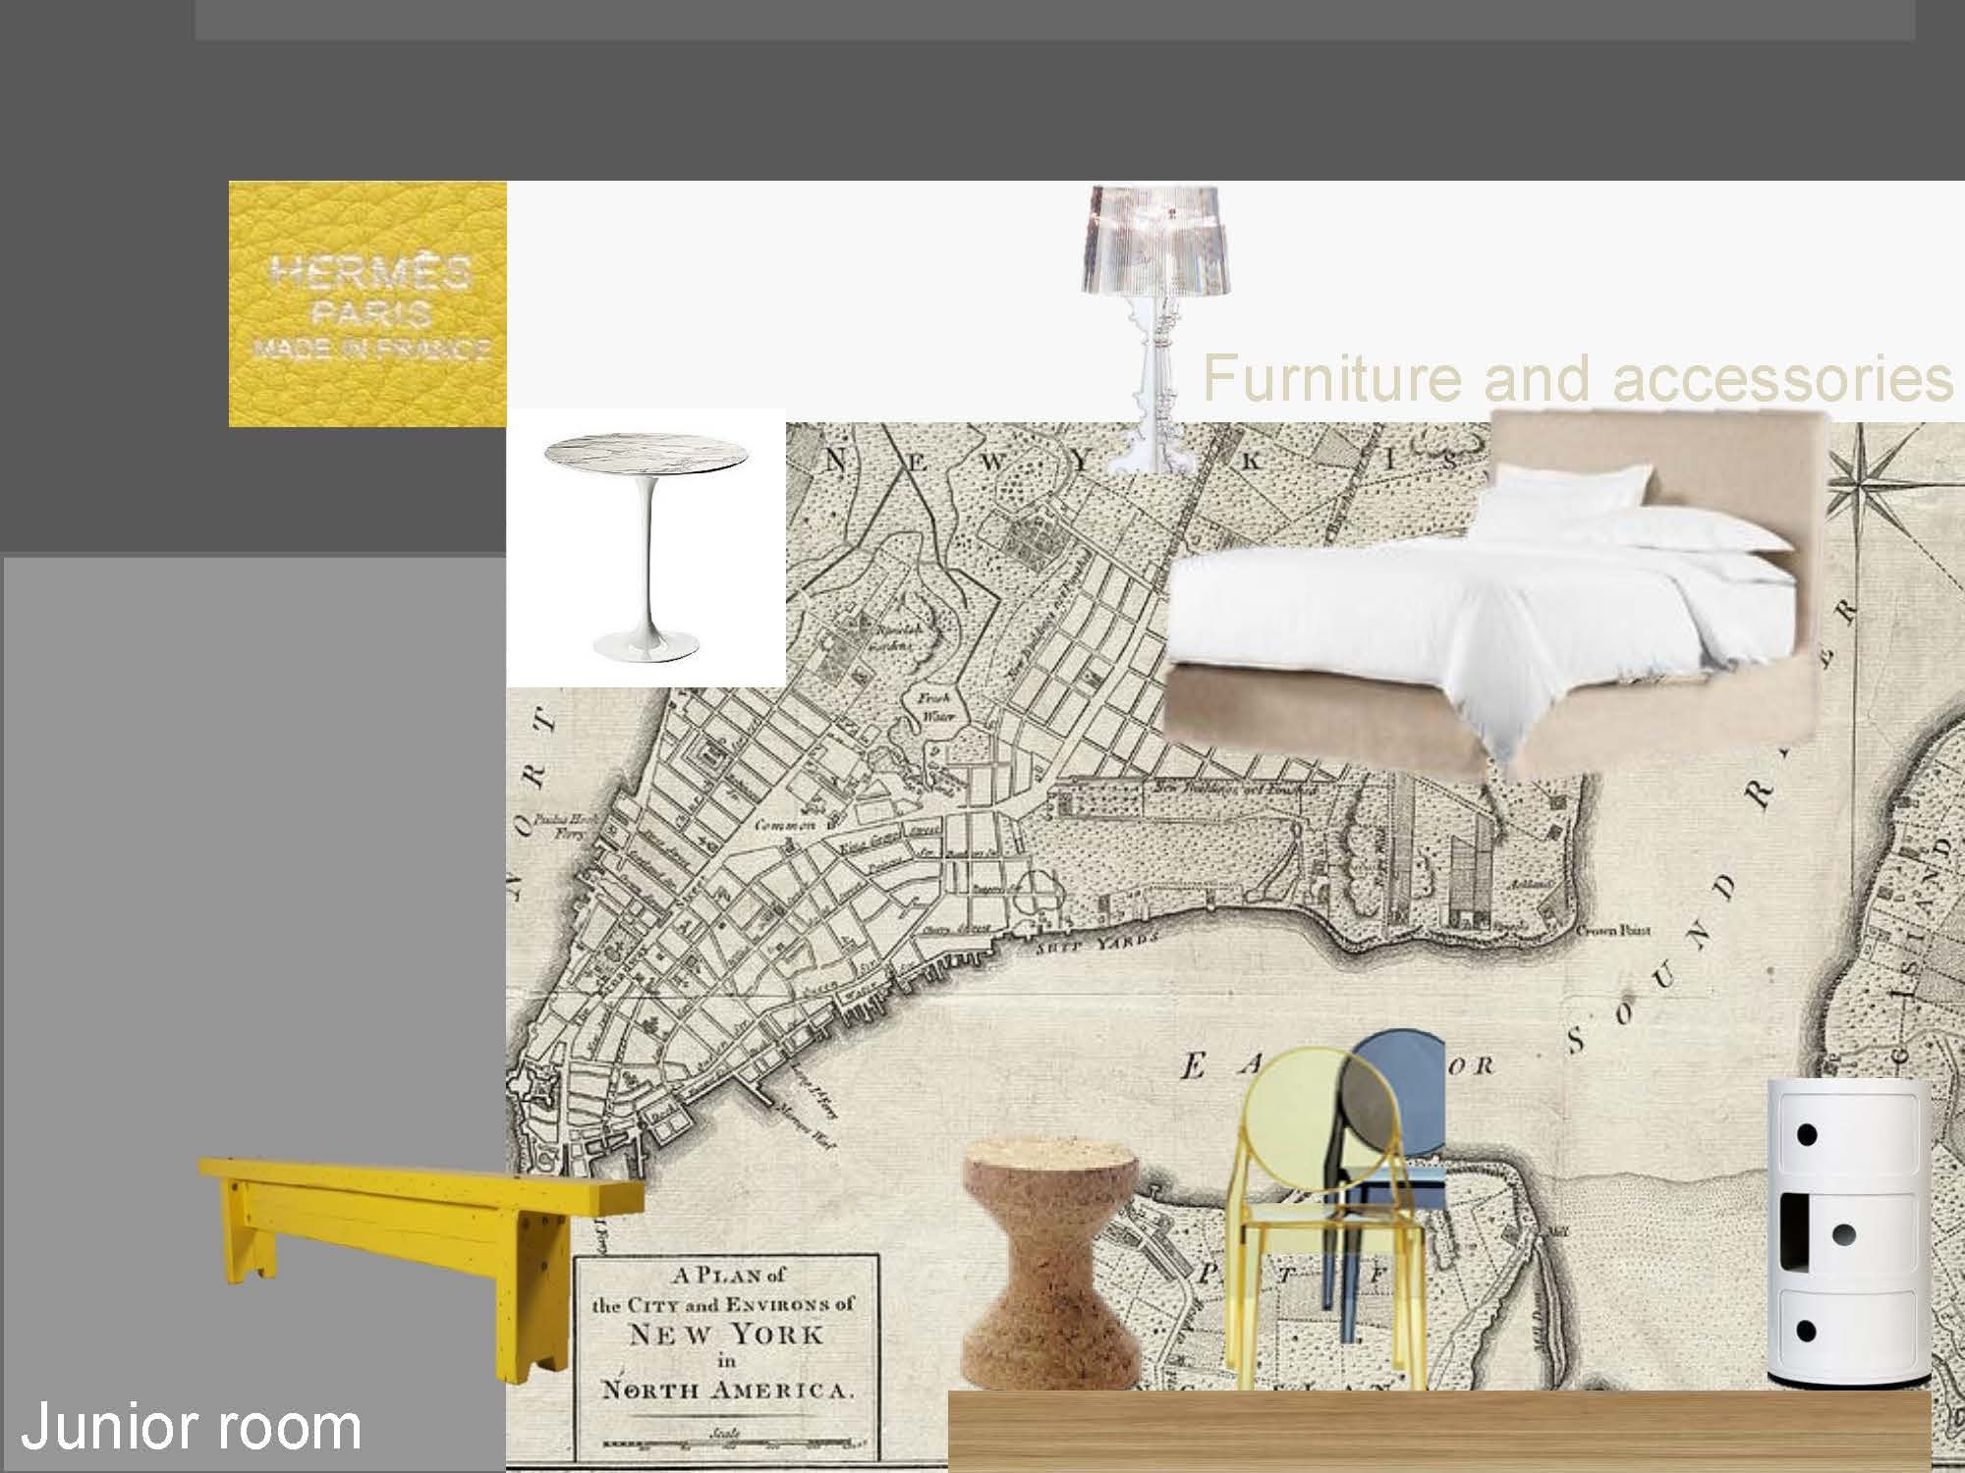Select the yellow Hermès Paris leather swatch
Image resolution: width=1965 pixels, height=1473 pixels.
pyautogui.click(x=367, y=303)
